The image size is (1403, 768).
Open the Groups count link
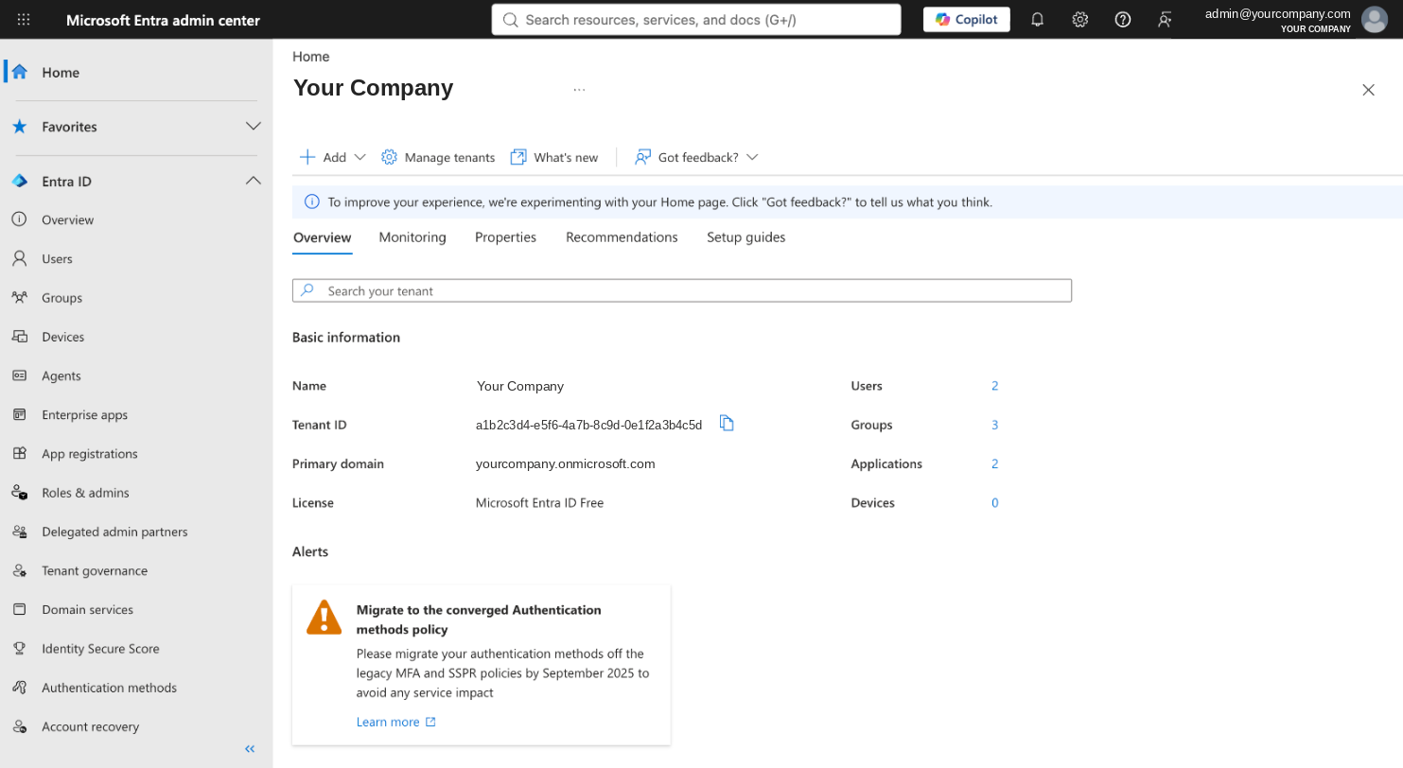click(995, 425)
